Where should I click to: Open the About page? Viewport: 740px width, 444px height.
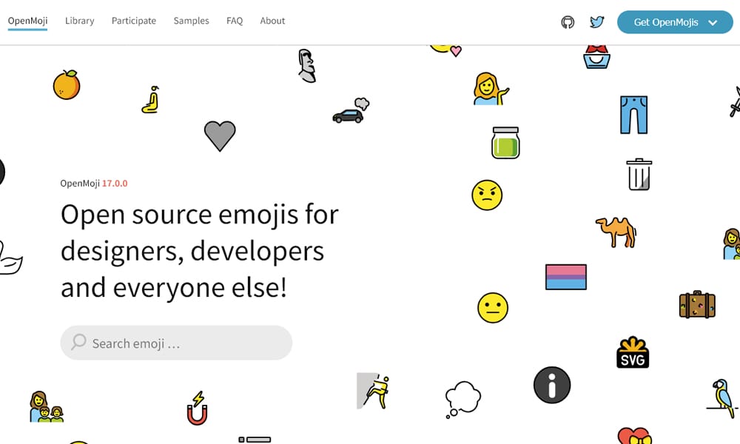coord(272,21)
